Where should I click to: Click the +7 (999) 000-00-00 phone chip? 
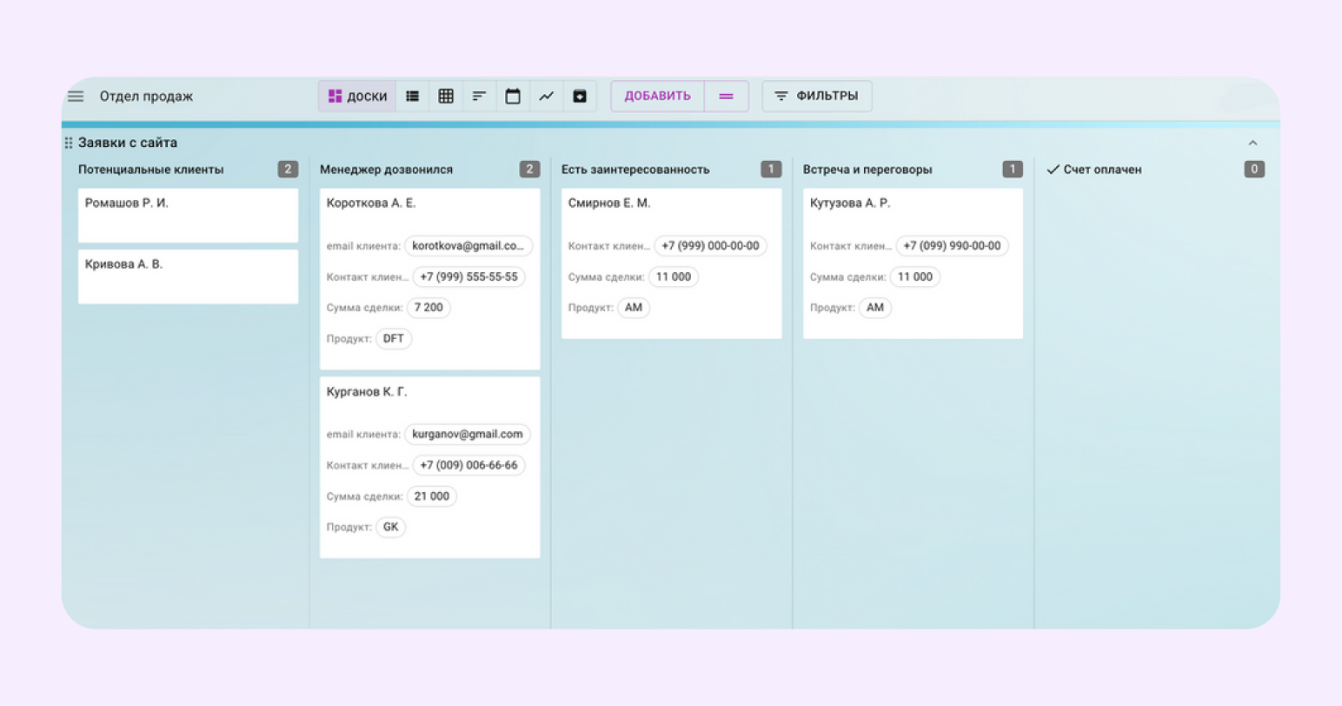pos(710,246)
